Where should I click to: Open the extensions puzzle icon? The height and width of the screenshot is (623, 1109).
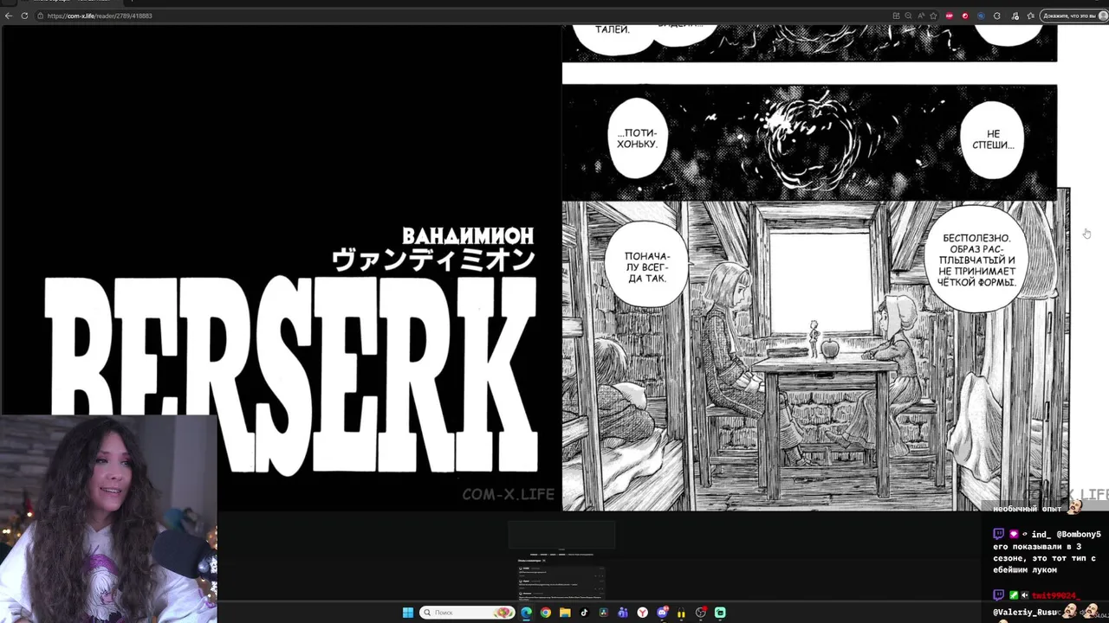click(x=997, y=16)
